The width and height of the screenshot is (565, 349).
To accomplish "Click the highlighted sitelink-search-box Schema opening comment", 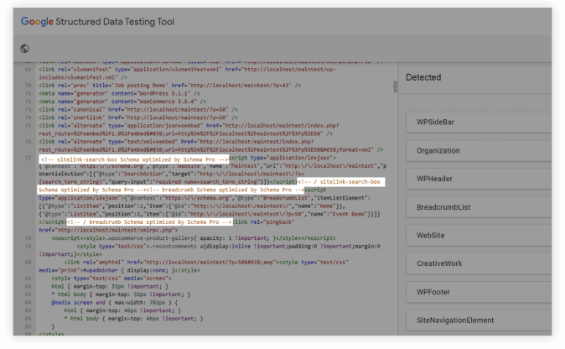I will (134, 159).
